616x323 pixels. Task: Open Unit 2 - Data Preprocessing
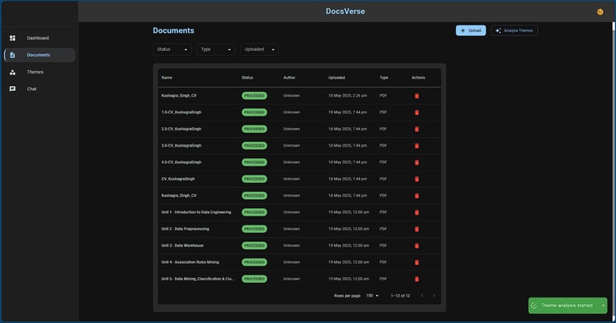pyautogui.click(x=185, y=229)
